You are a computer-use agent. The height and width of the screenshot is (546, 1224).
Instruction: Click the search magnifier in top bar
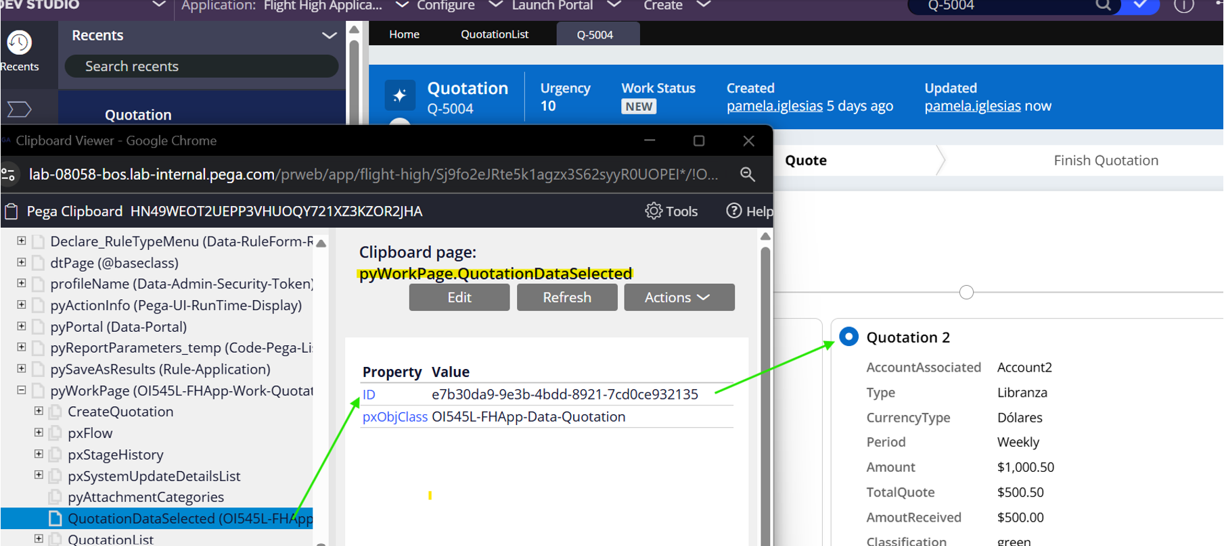coord(1103,5)
